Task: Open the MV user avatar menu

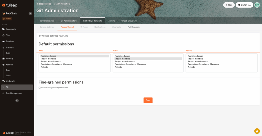Action: [x=257, y=5]
